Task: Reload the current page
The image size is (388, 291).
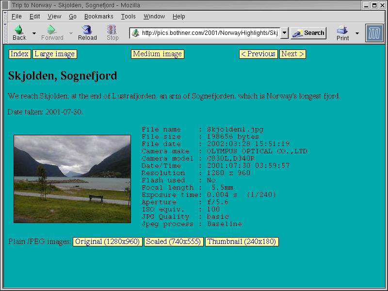Action: tap(87, 30)
